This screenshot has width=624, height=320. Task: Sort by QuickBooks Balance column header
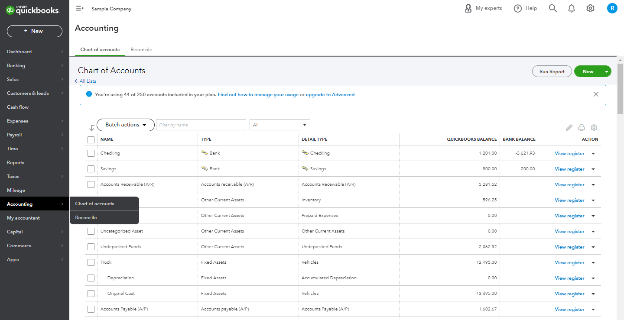472,139
